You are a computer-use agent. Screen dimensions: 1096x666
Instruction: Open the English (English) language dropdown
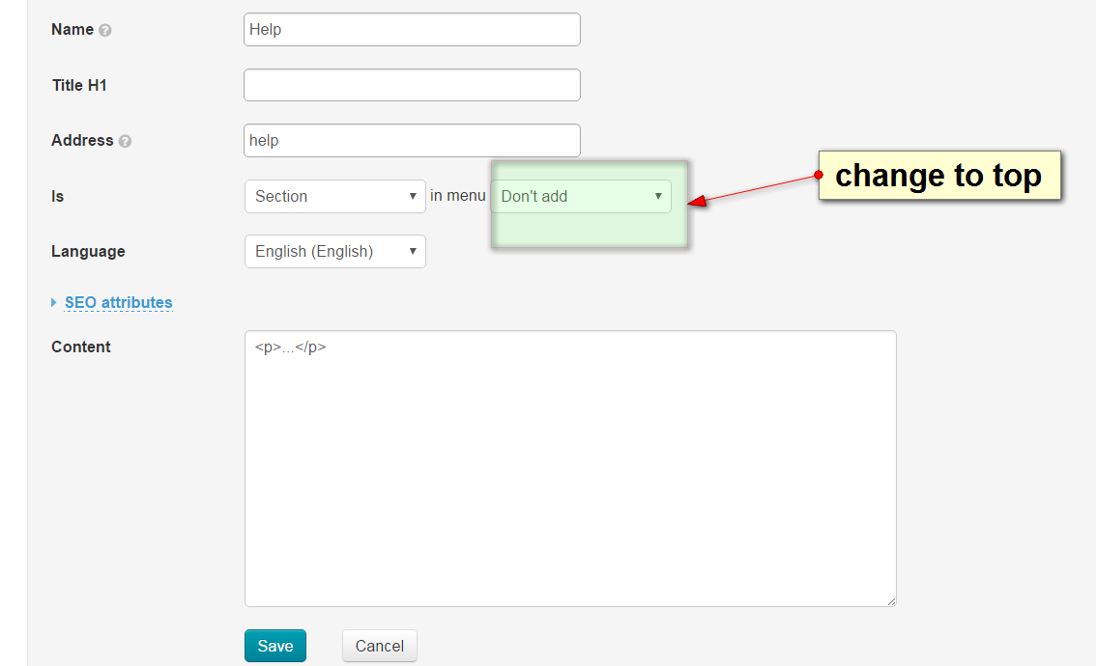pos(334,251)
